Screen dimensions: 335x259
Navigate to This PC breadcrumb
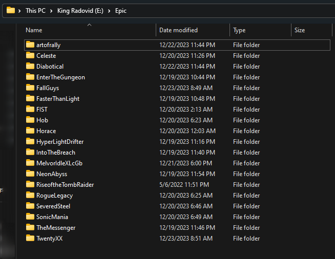pyautogui.click(x=35, y=11)
